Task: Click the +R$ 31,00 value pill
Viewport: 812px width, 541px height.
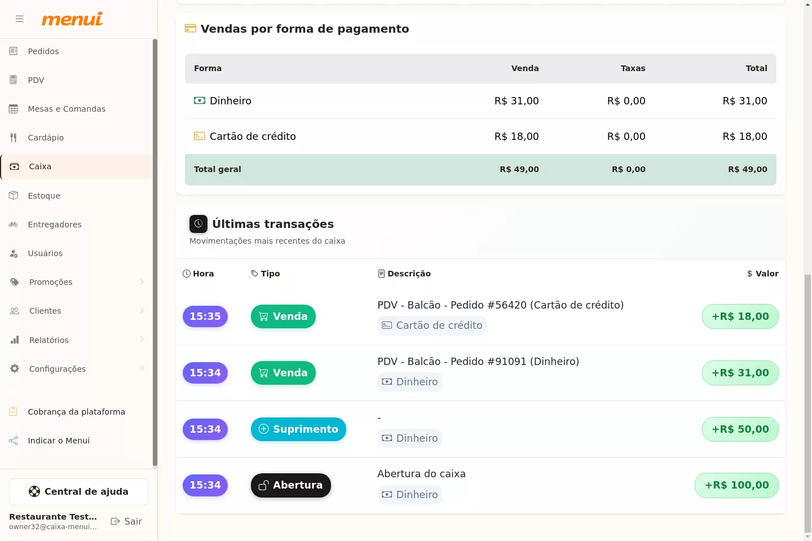Action: pyautogui.click(x=740, y=373)
